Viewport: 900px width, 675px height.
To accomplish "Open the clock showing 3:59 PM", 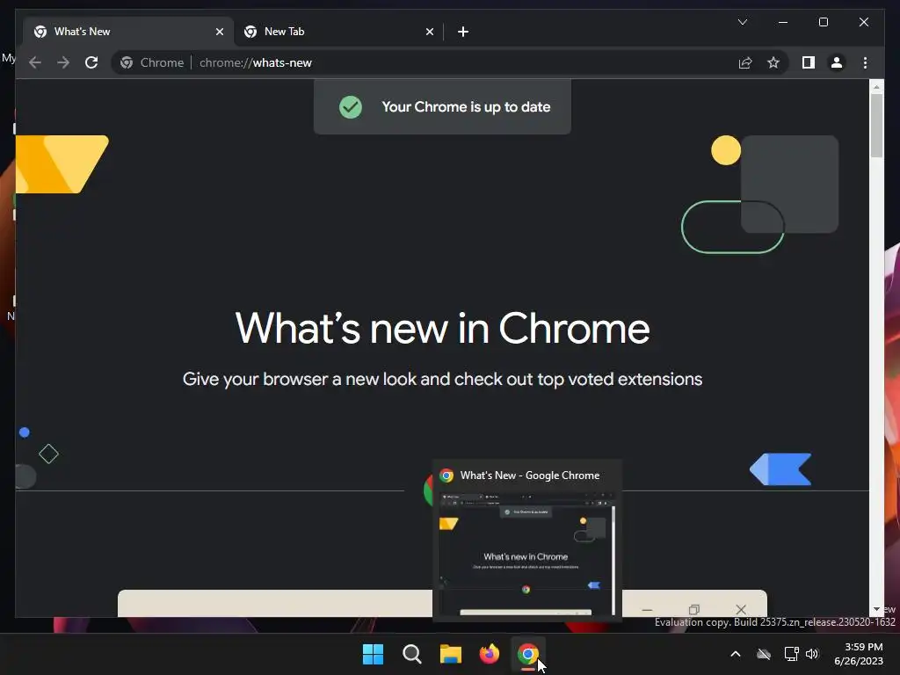I will click(x=859, y=654).
